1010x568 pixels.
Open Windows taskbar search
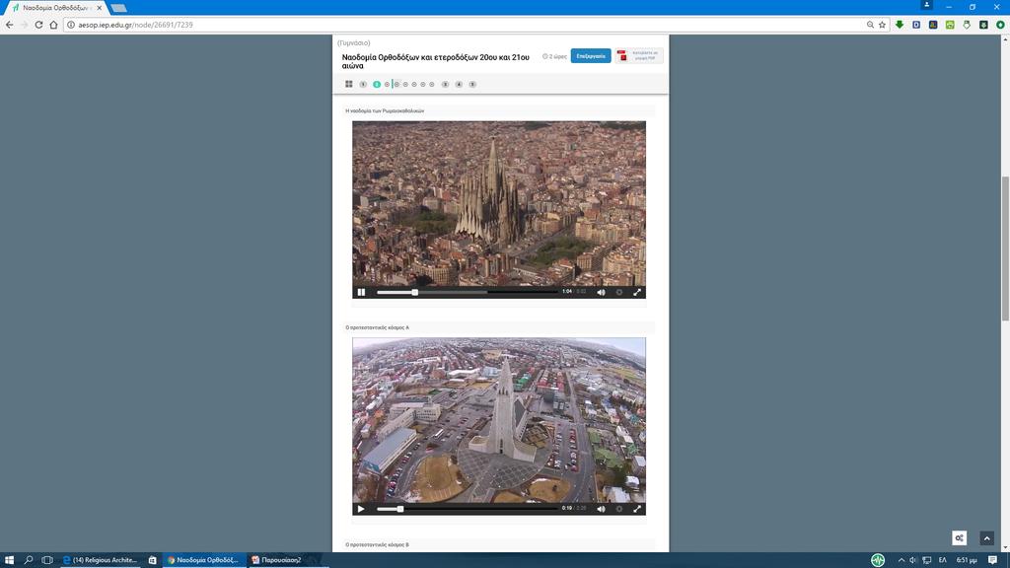29,560
